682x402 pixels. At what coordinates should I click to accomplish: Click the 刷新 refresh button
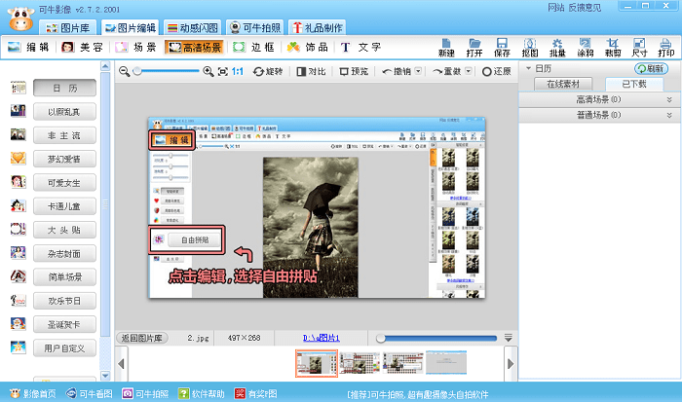[655, 69]
